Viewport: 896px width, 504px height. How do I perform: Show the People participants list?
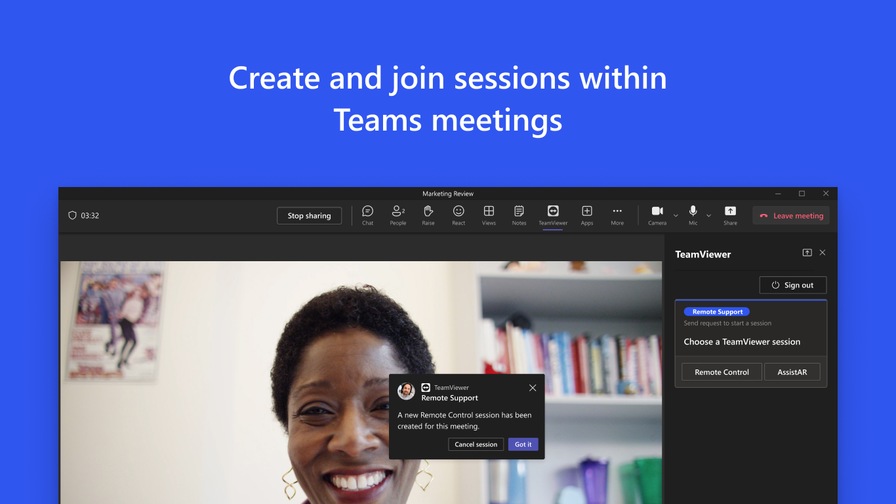pyautogui.click(x=398, y=215)
